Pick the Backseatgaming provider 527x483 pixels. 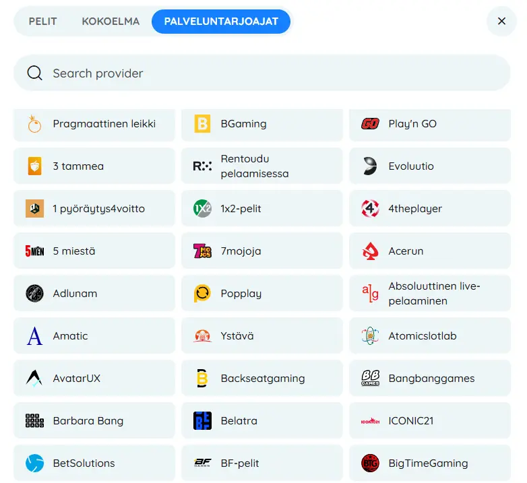[261, 379]
